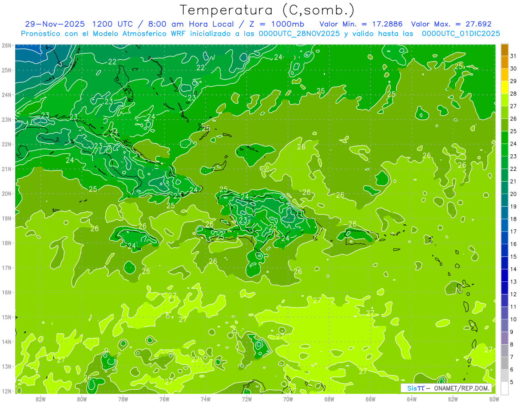Pick the yellow colorbar segment between 28 and 29
Image resolution: width=525 pixels, height=405 pixels.
point(504,87)
